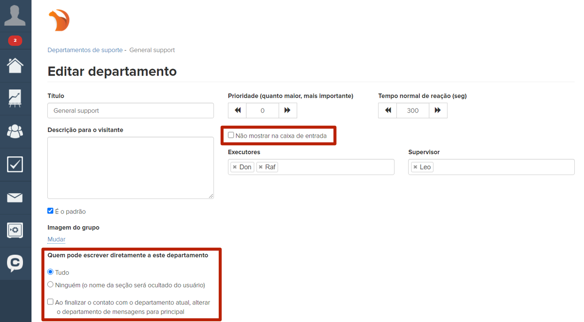Click the 'Mudar' group image link
Screen dimensions: 584x322
pyautogui.click(x=56, y=239)
